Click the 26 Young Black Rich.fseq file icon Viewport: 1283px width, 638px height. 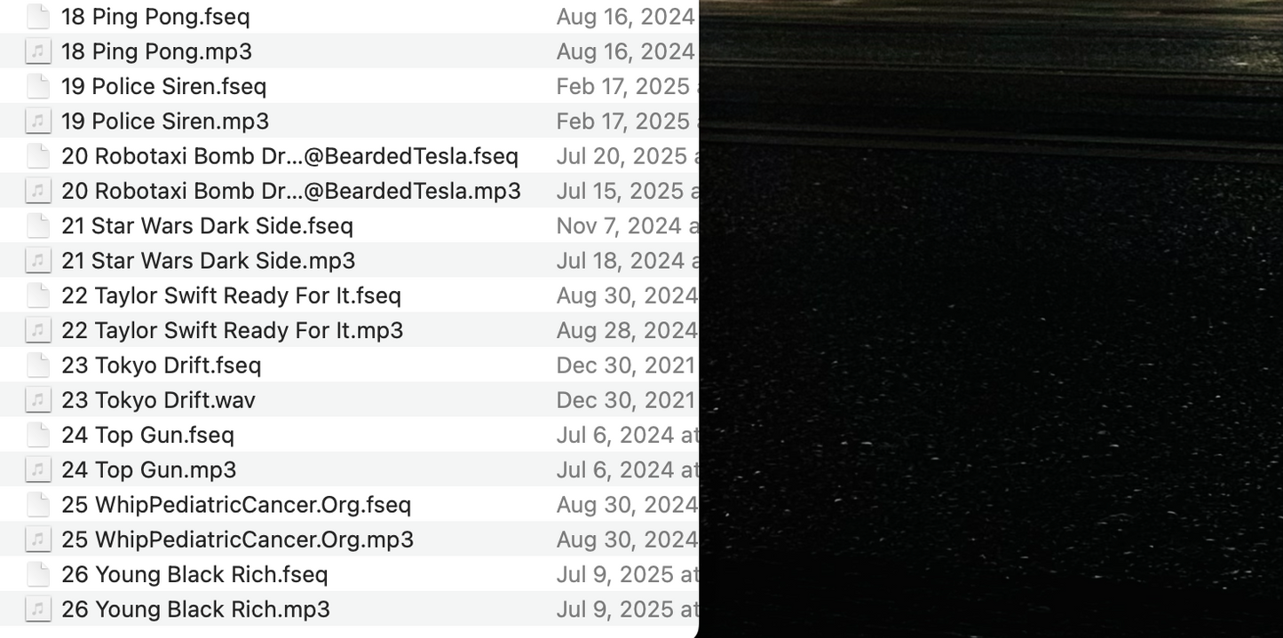pos(37,574)
